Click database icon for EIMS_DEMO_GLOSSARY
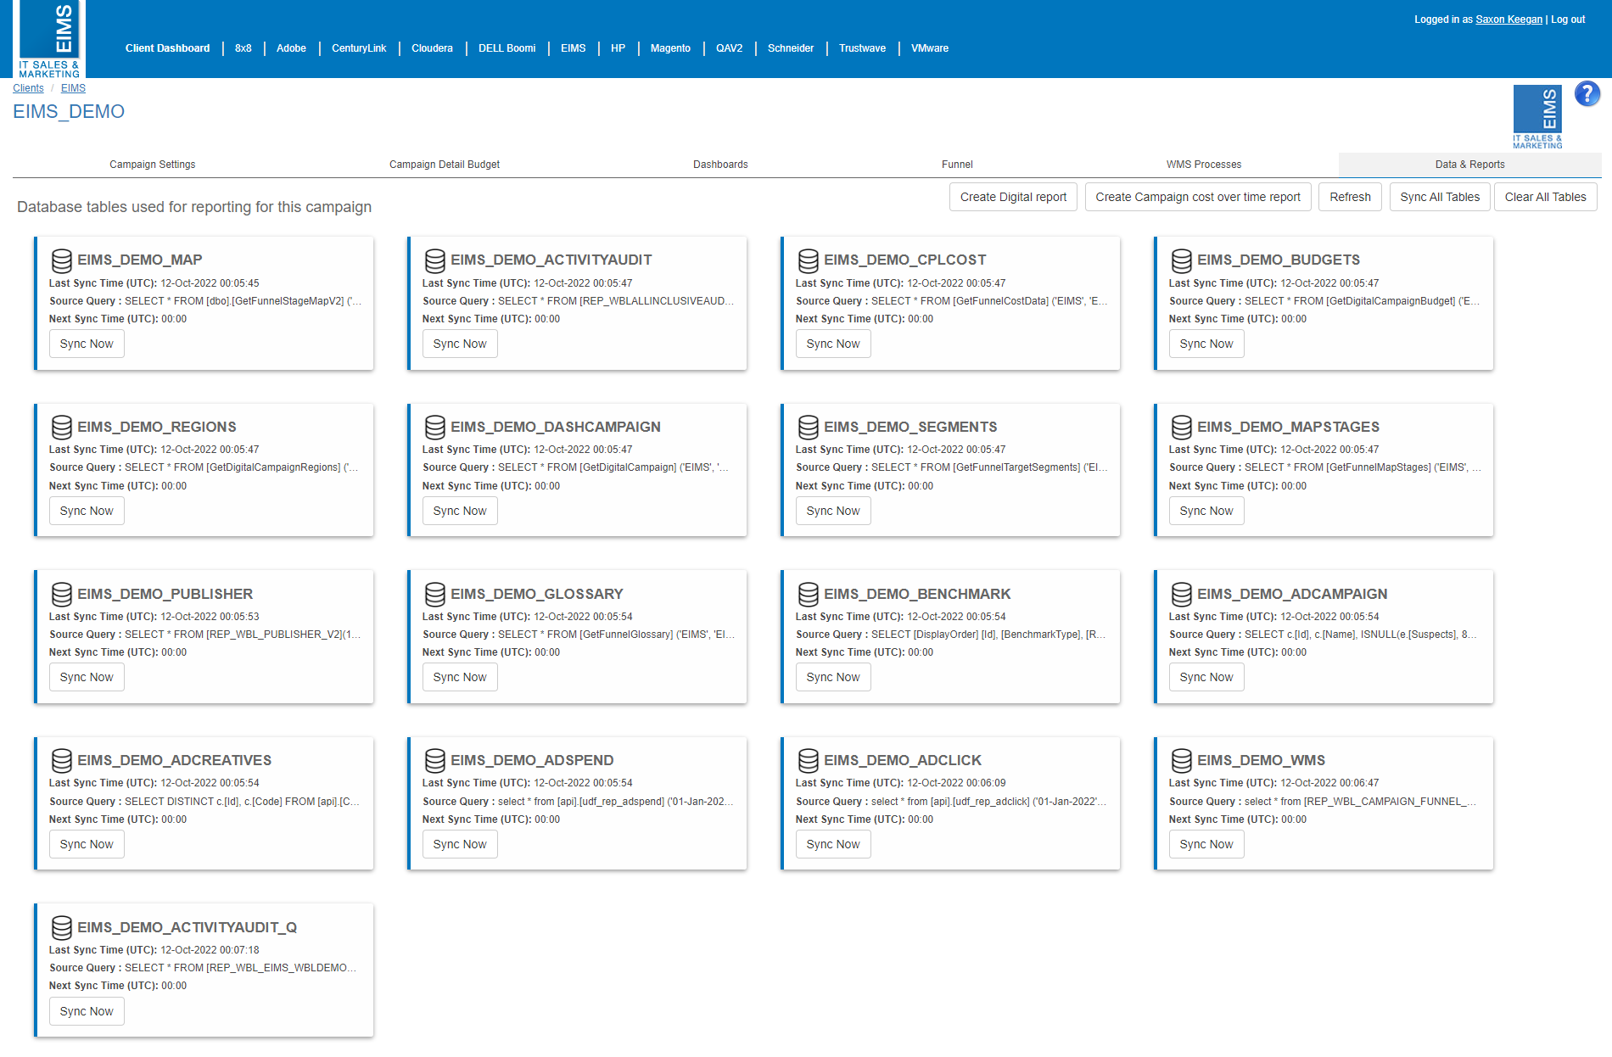This screenshot has height=1057, width=1612. [x=434, y=595]
